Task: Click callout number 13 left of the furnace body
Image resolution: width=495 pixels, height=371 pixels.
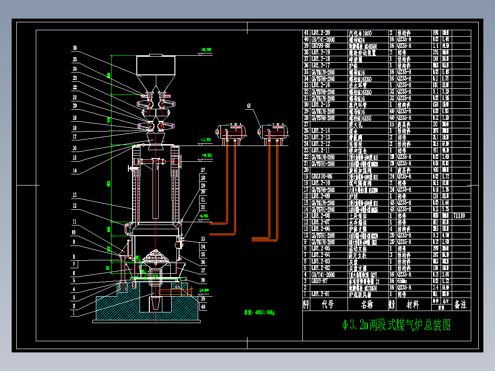Action: (74, 195)
